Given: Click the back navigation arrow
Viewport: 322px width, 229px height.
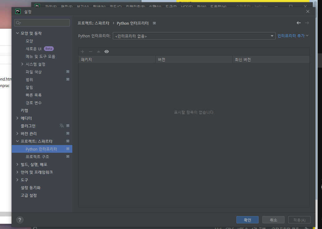Looking at the screenshot, I should click(x=299, y=23).
